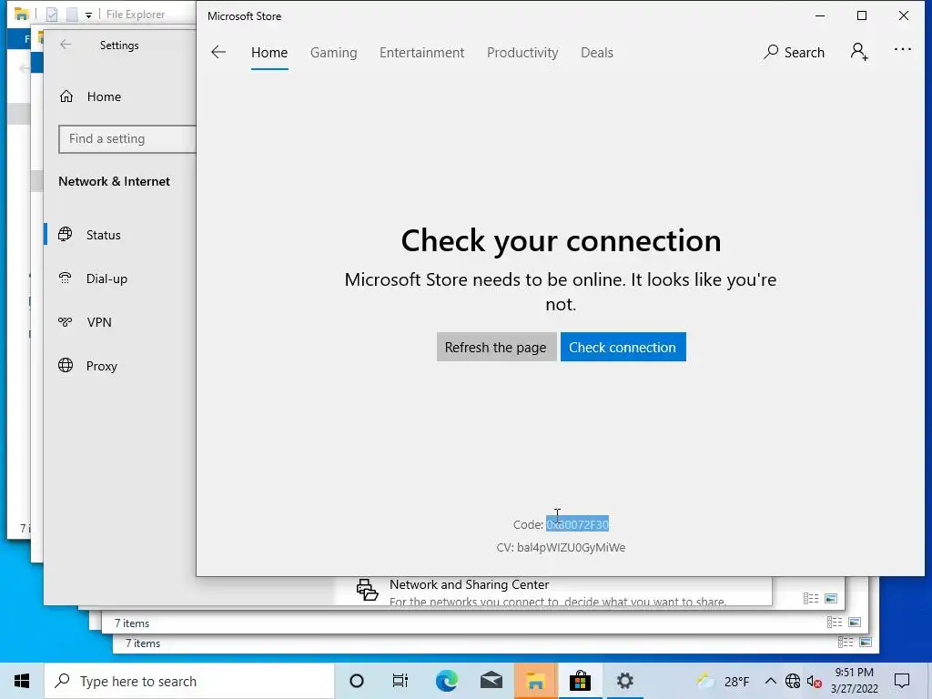Click the Check your connection heading
The image size is (932, 699).
(561, 240)
